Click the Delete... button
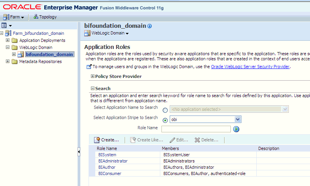The image size is (310, 186). 207,140
